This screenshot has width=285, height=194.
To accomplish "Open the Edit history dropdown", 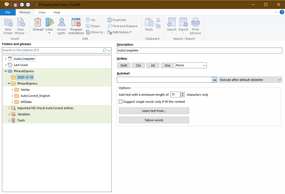I will pyautogui.click(x=119, y=32).
